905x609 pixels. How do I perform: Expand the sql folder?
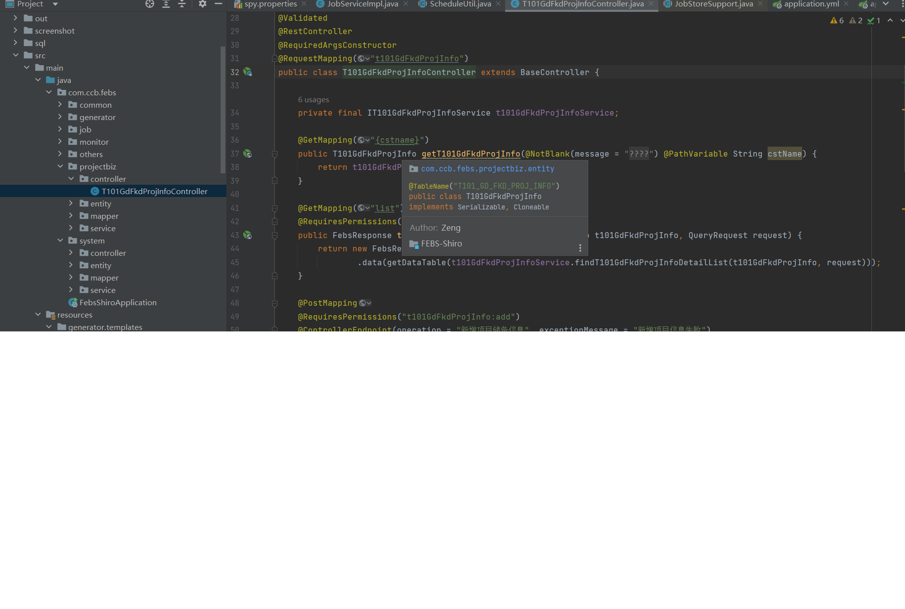[15, 42]
